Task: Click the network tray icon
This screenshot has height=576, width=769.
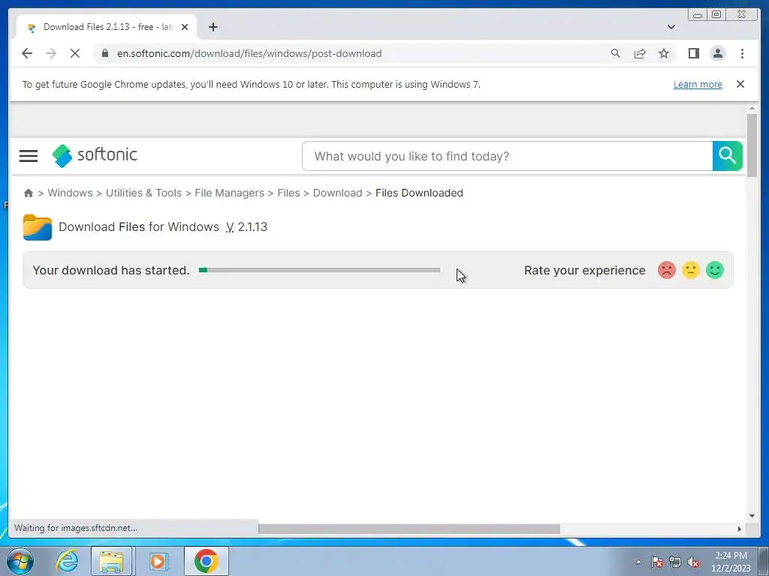Action: coord(675,562)
